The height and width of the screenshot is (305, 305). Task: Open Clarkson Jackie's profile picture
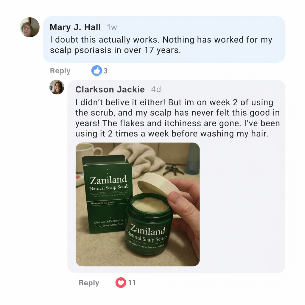pos(57,87)
